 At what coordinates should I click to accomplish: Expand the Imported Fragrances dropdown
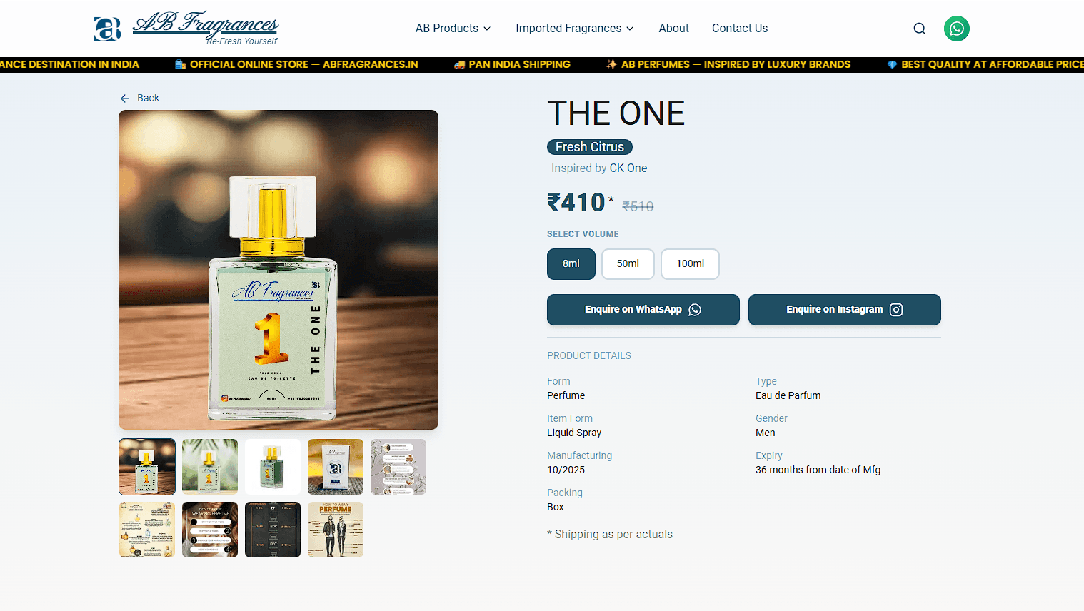coord(575,29)
